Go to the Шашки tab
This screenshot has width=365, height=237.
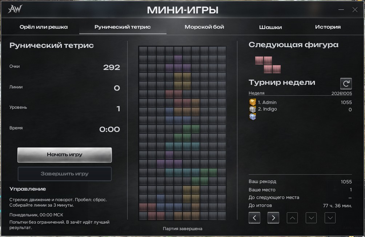pos(270,27)
